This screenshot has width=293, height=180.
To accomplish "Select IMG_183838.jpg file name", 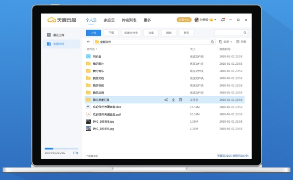I will click(x=103, y=122).
